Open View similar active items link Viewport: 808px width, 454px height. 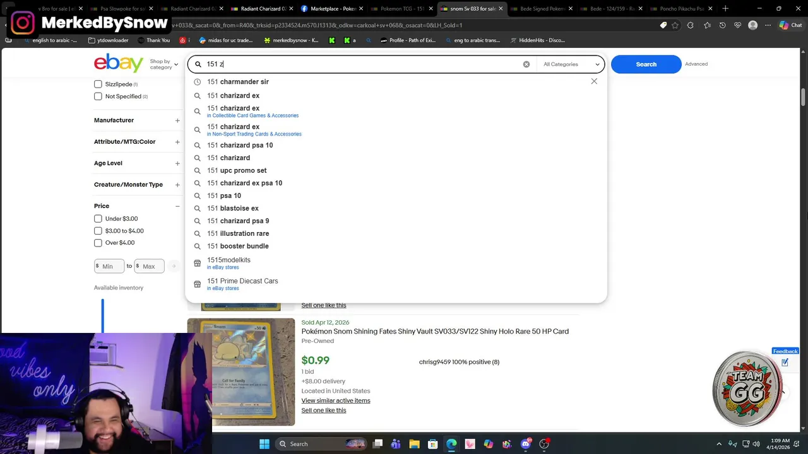[x=336, y=400]
